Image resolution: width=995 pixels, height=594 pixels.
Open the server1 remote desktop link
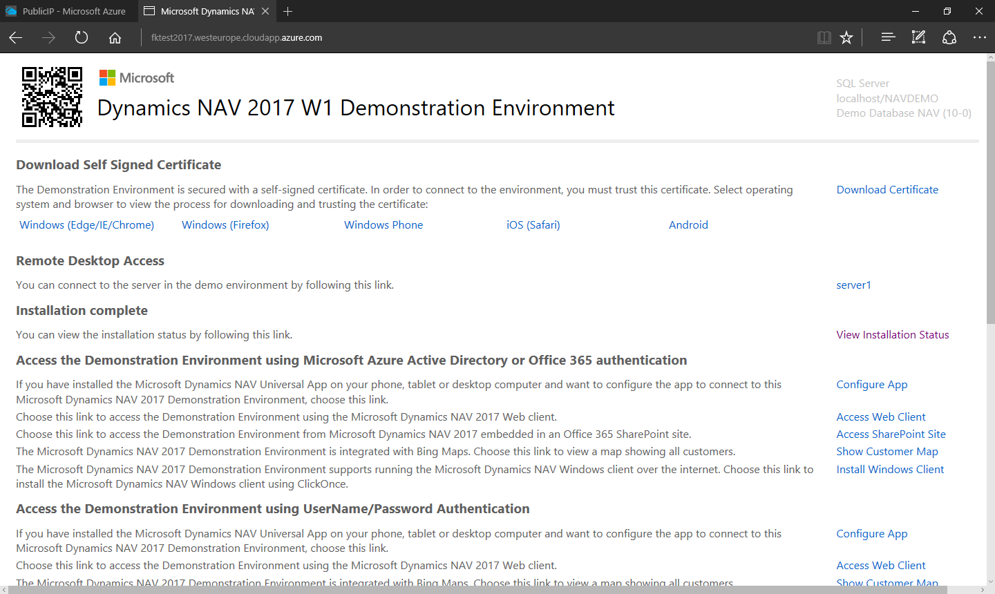click(x=853, y=285)
